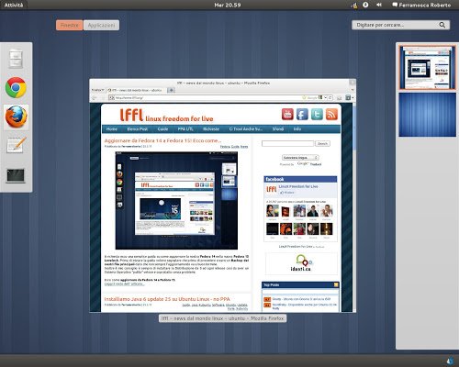459x367 pixels.
Task: Click the Firefox window title caption below preview
Action: 223,318
